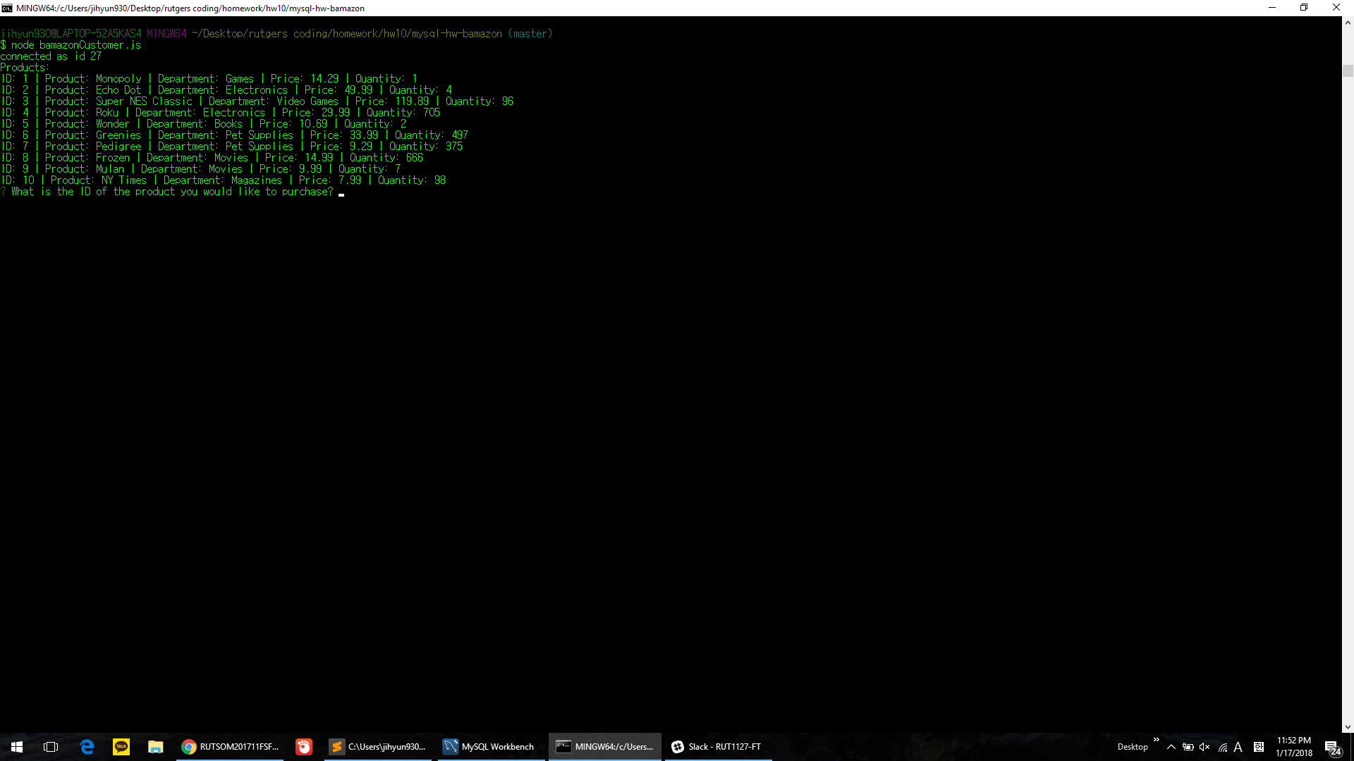The width and height of the screenshot is (1354, 761).
Task: Launch GOM Player from the taskbar
Action: pos(303,746)
